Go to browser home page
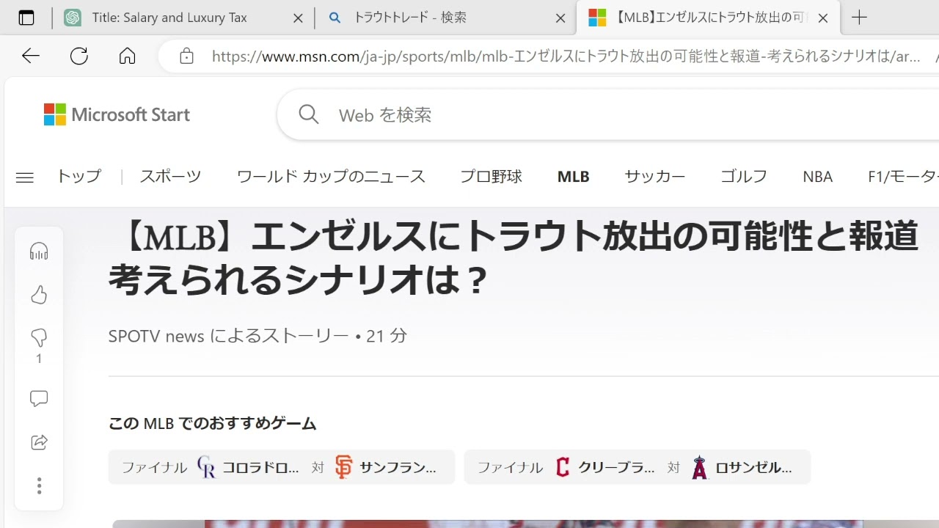The image size is (939, 528). tap(127, 56)
